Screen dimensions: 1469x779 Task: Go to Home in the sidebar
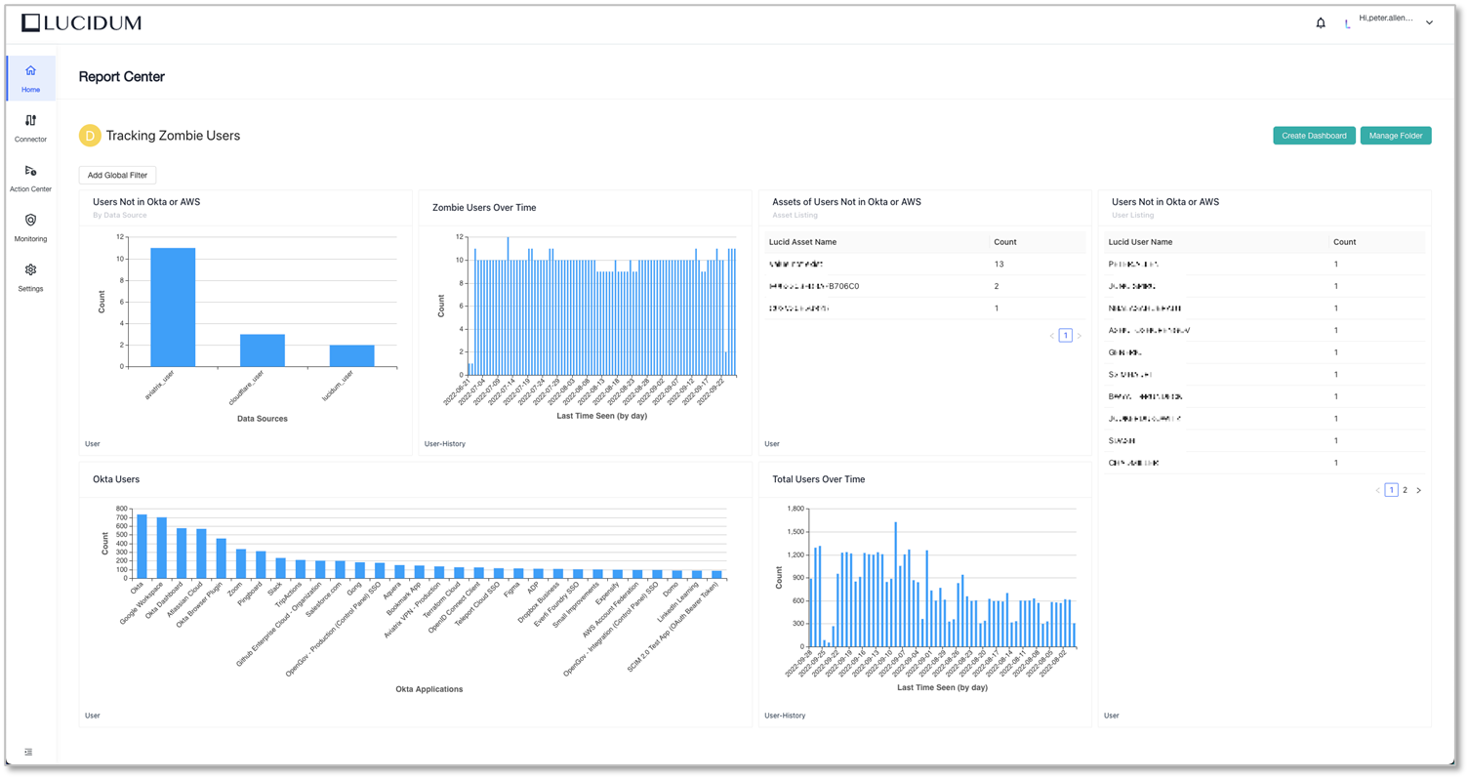tap(30, 78)
